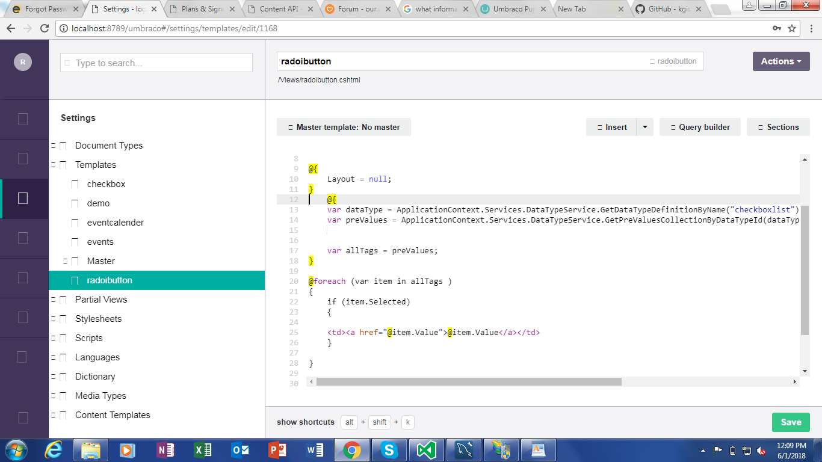The image size is (822, 462).
Task: Click the Windows Start button
Action: pyautogui.click(x=16, y=450)
